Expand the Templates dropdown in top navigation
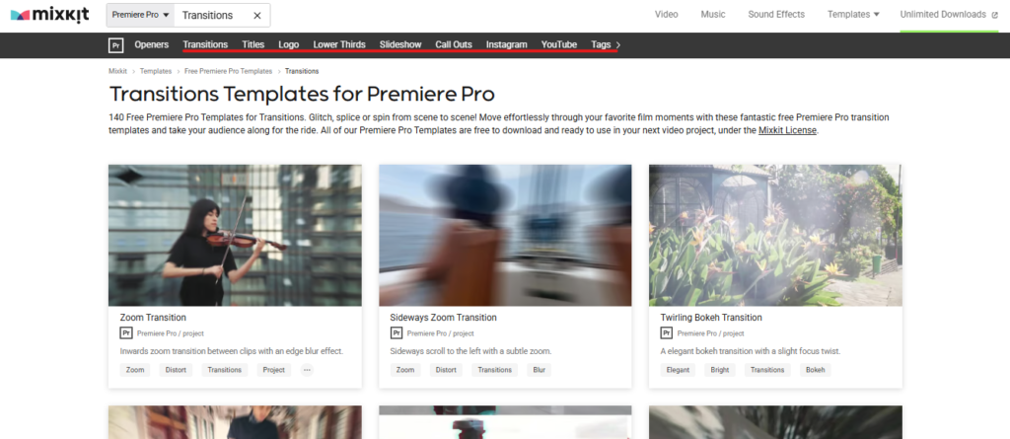Image resolution: width=1010 pixels, height=439 pixels. pos(853,14)
